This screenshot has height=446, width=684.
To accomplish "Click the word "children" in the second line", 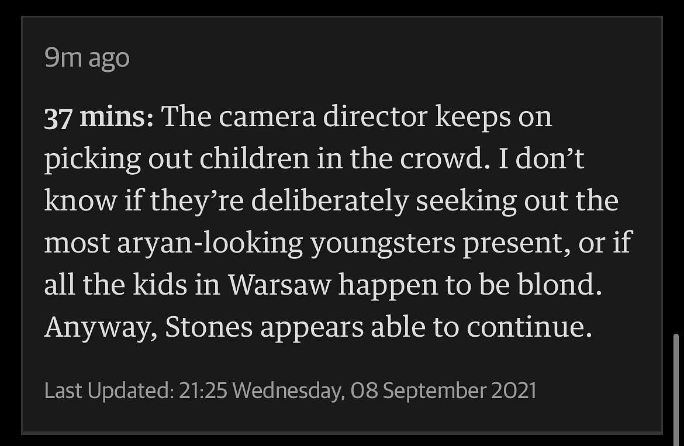I will tap(255, 158).
